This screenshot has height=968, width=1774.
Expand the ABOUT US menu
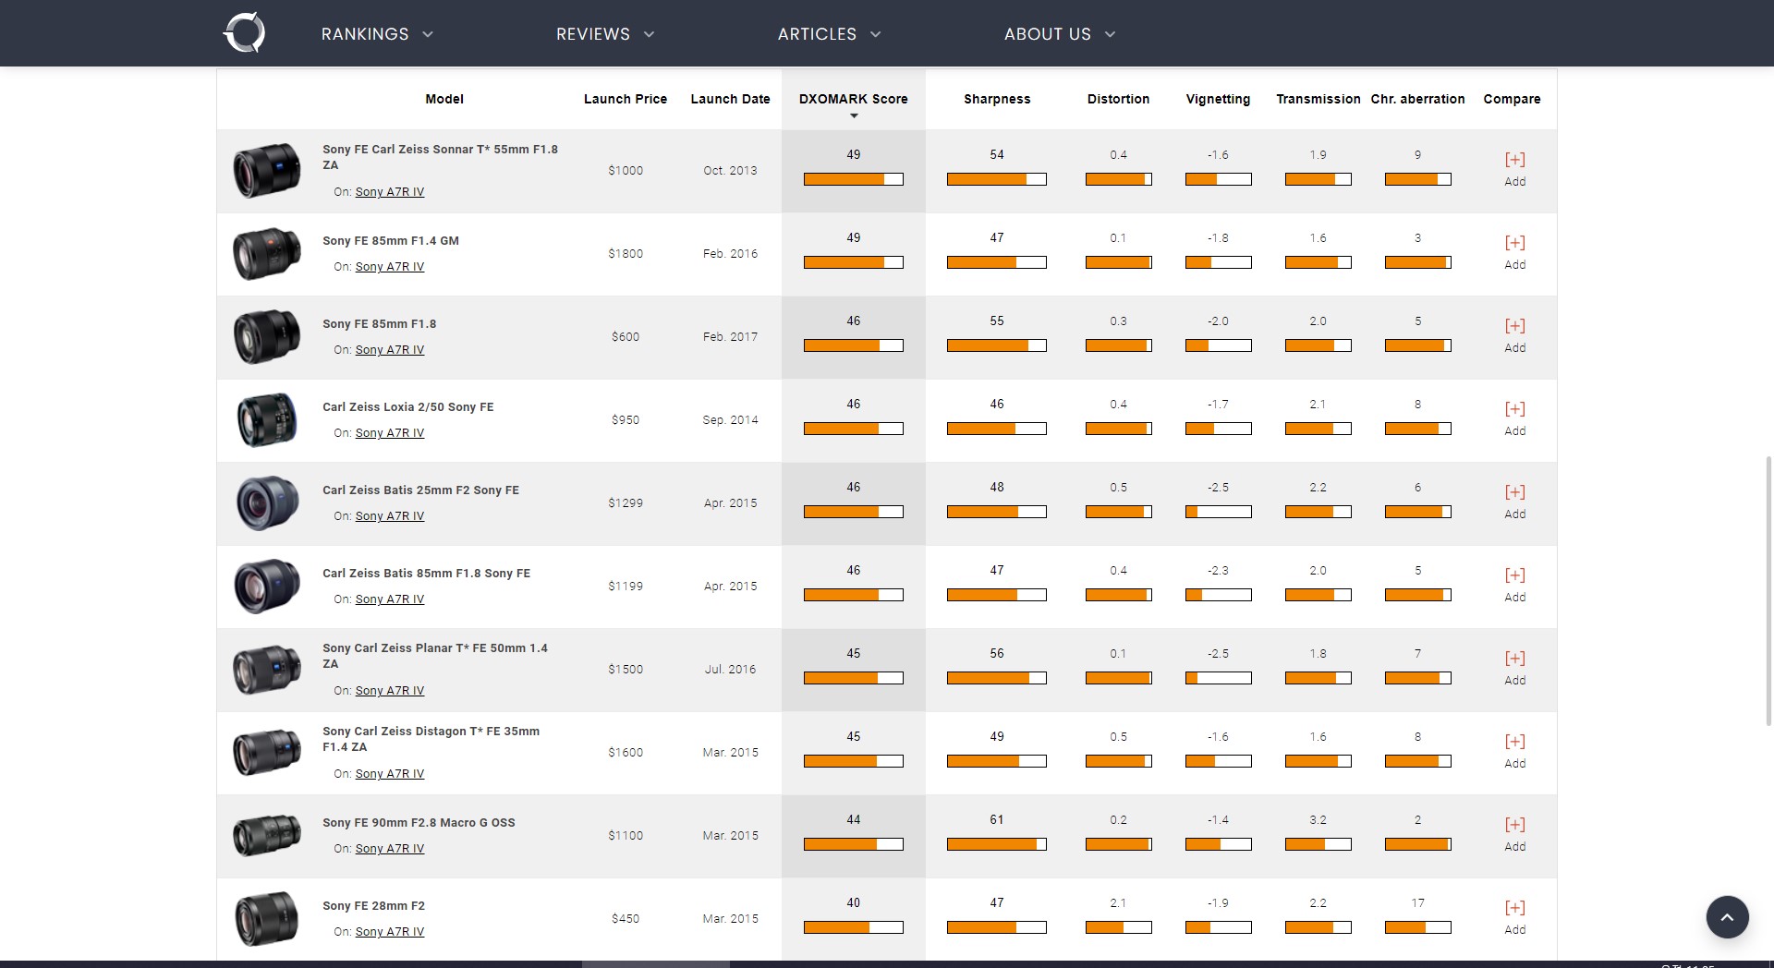(x=1060, y=34)
